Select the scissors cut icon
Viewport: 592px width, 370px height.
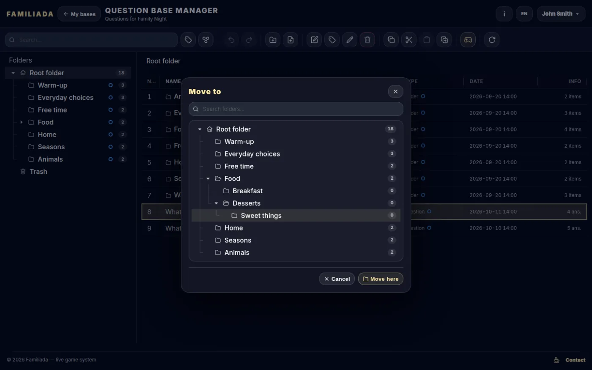click(408, 40)
